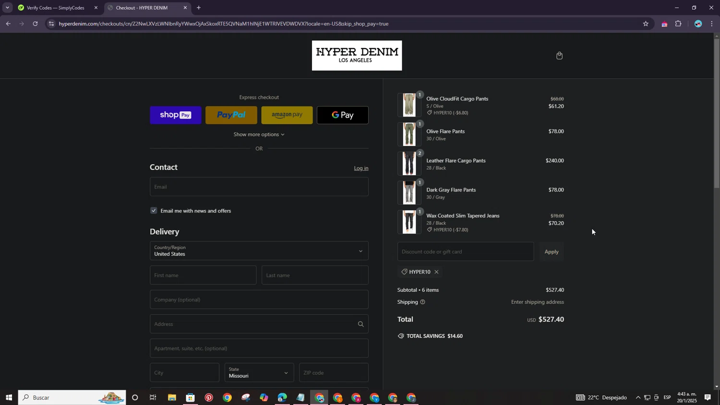Click the ESP language indicator
Image resolution: width=720 pixels, height=405 pixels.
667,398
